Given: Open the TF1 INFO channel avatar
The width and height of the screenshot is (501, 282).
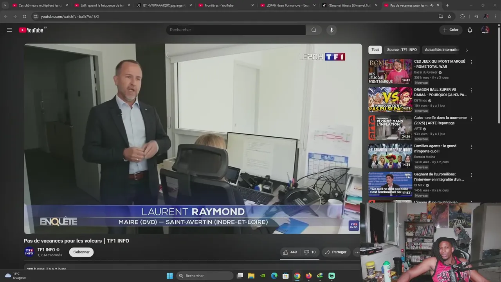Looking at the screenshot, I should pos(29,252).
